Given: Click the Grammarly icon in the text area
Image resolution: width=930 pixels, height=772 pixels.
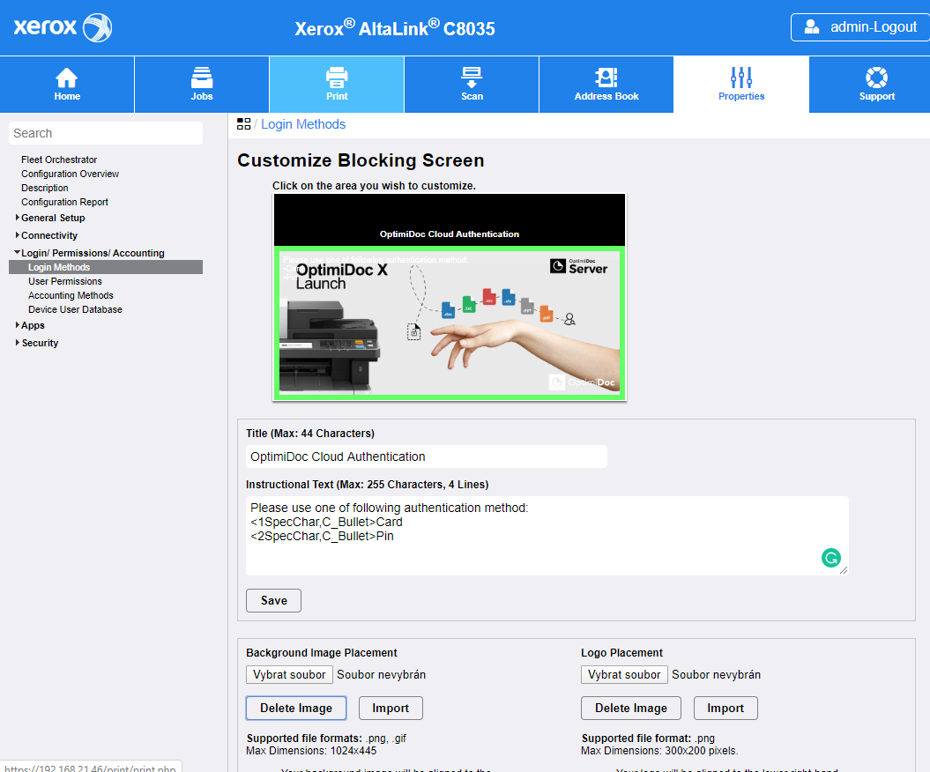Looking at the screenshot, I should coord(831,557).
